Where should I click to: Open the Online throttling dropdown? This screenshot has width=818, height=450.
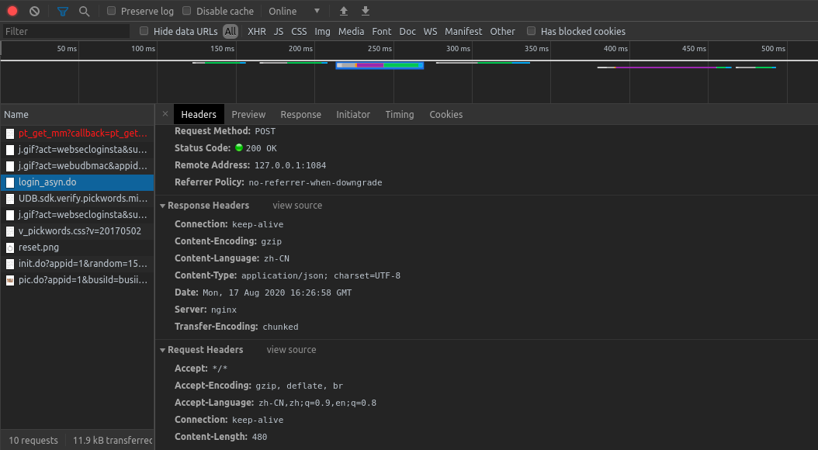(294, 11)
